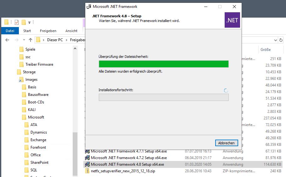The width and height of the screenshot is (286, 177).
Task: Expand the chevron before Dieser PC breadcrumb
Action: pos(43,40)
